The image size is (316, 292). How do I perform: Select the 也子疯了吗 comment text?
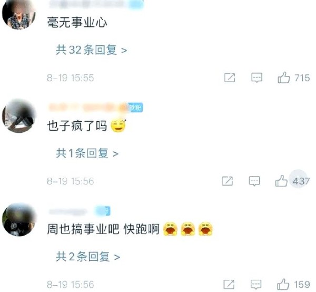pos(77,126)
